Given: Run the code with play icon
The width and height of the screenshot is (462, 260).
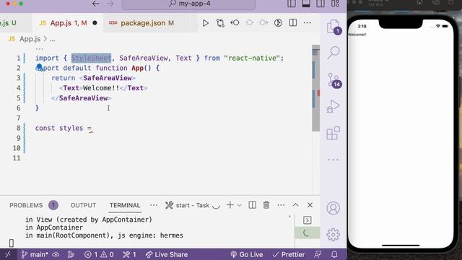Looking at the screenshot, I should click(x=206, y=23).
